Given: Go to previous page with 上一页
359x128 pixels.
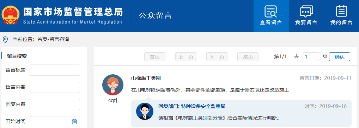Looking at the screenshot, I should [x=186, y=57].
